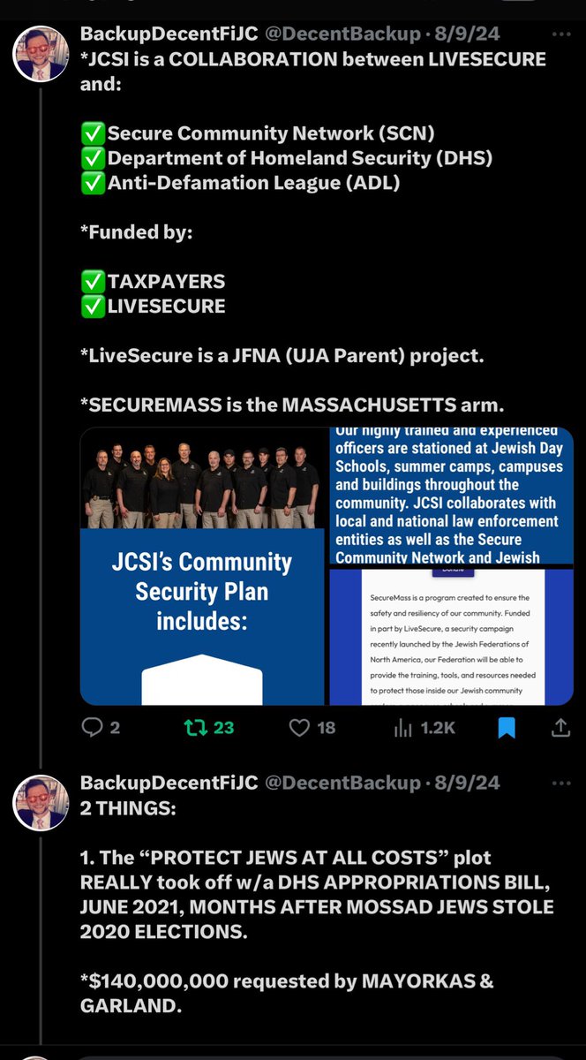Open JCSI's Community Security Plan image
This screenshot has height=1060, width=586.
[x=203, y=617]
